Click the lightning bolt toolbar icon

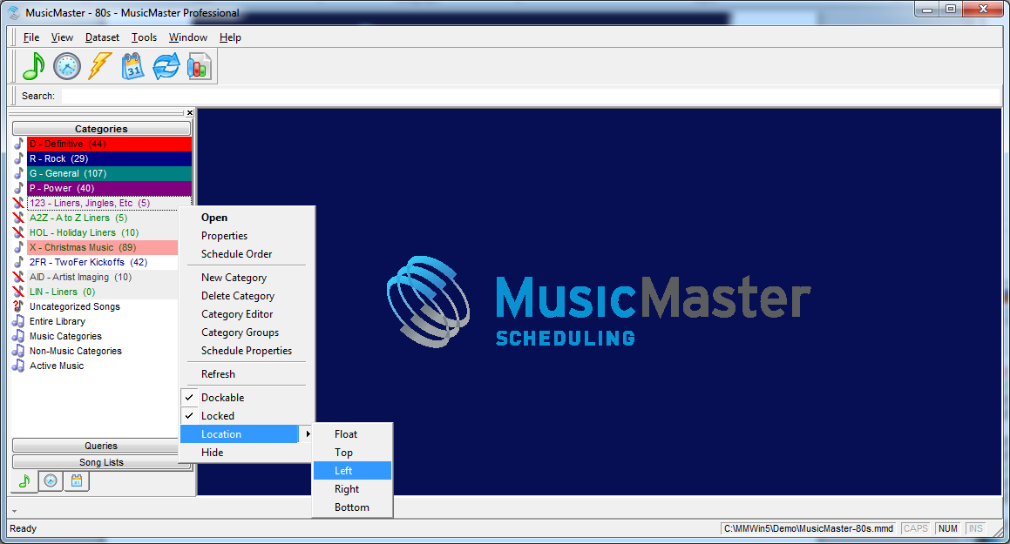pos(100,66)
